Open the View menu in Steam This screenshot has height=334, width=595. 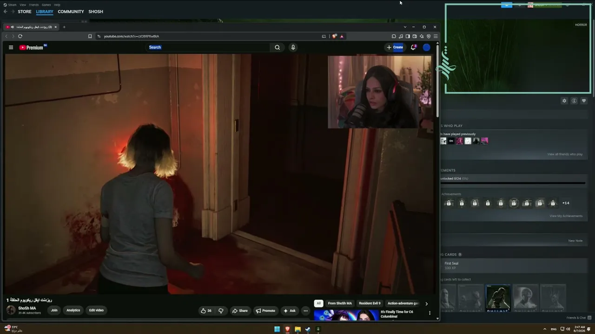pos(23,5)
